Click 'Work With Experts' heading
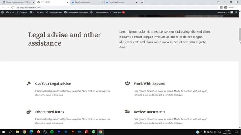This screenshot has width=241, height=135. coord(149,84)
